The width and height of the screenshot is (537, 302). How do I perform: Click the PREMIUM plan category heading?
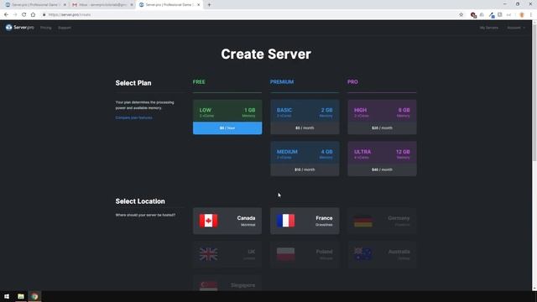tap(282, 82)
